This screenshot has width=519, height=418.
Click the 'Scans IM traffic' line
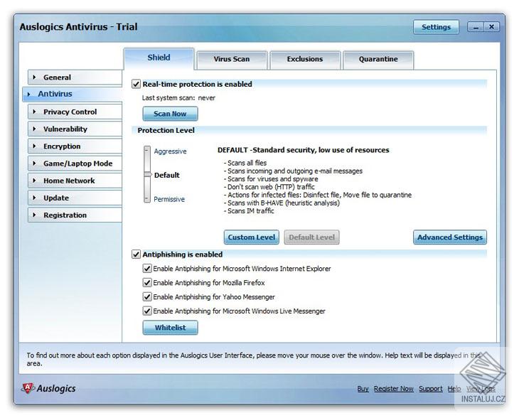[249, 211]
